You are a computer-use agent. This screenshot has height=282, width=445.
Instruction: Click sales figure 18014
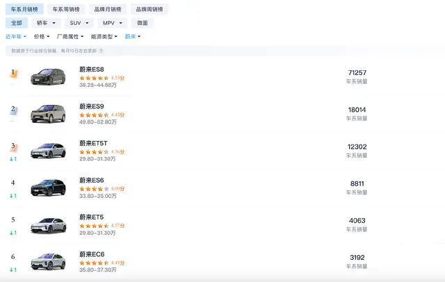click(357, 110)
